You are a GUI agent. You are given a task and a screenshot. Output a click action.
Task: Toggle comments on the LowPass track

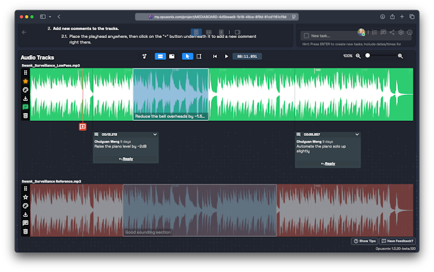click(25, 107)
